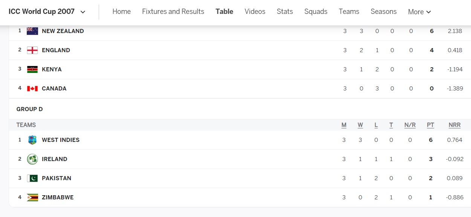The image size is (471, 217).
Task: Click the Home navigation link
Action: 121,12
